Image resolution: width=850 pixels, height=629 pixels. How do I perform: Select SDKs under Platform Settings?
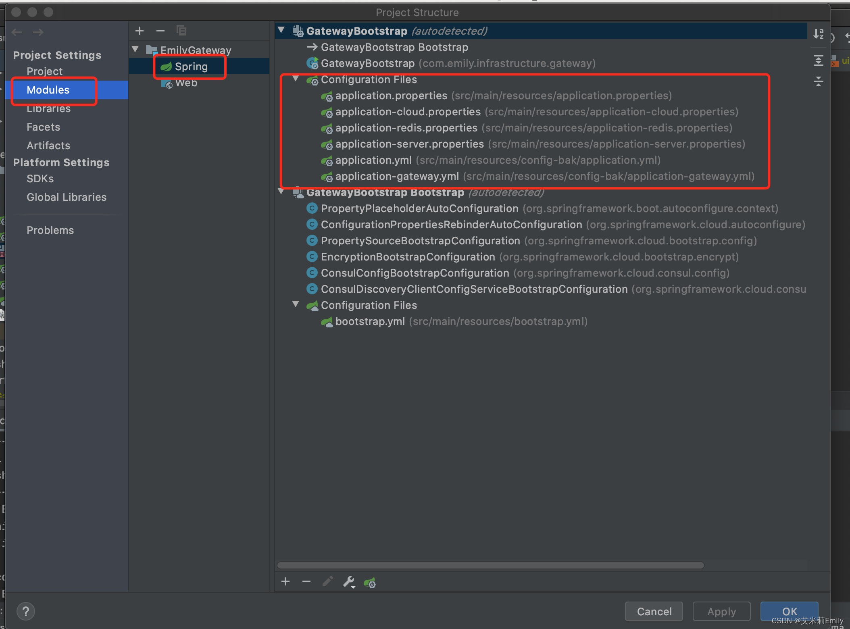pyautogui.click(x=40, y=179)
